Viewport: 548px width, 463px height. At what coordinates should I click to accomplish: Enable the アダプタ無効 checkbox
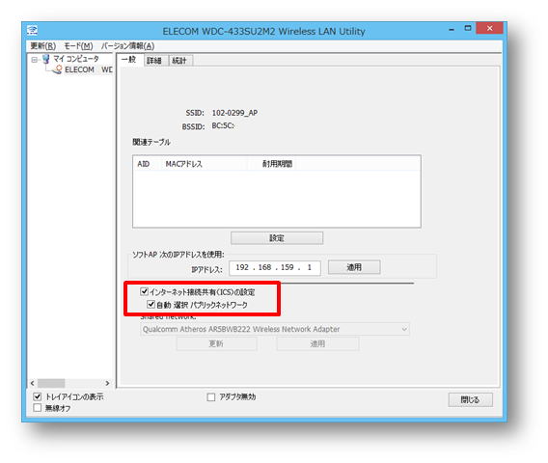point(211,397)
